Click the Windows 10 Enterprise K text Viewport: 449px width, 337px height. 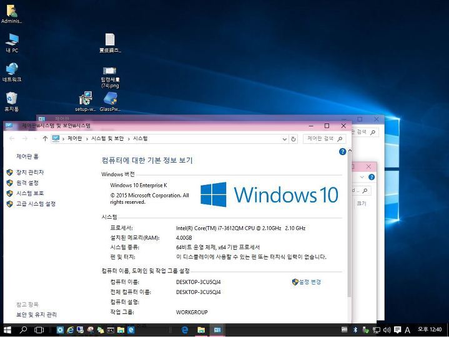[139, 186]
